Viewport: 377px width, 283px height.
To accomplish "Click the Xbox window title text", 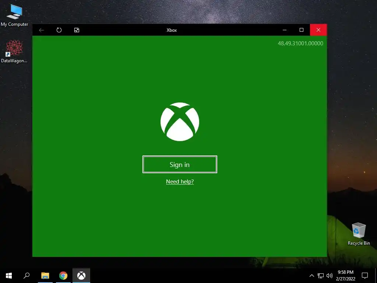I will (172, 30).
